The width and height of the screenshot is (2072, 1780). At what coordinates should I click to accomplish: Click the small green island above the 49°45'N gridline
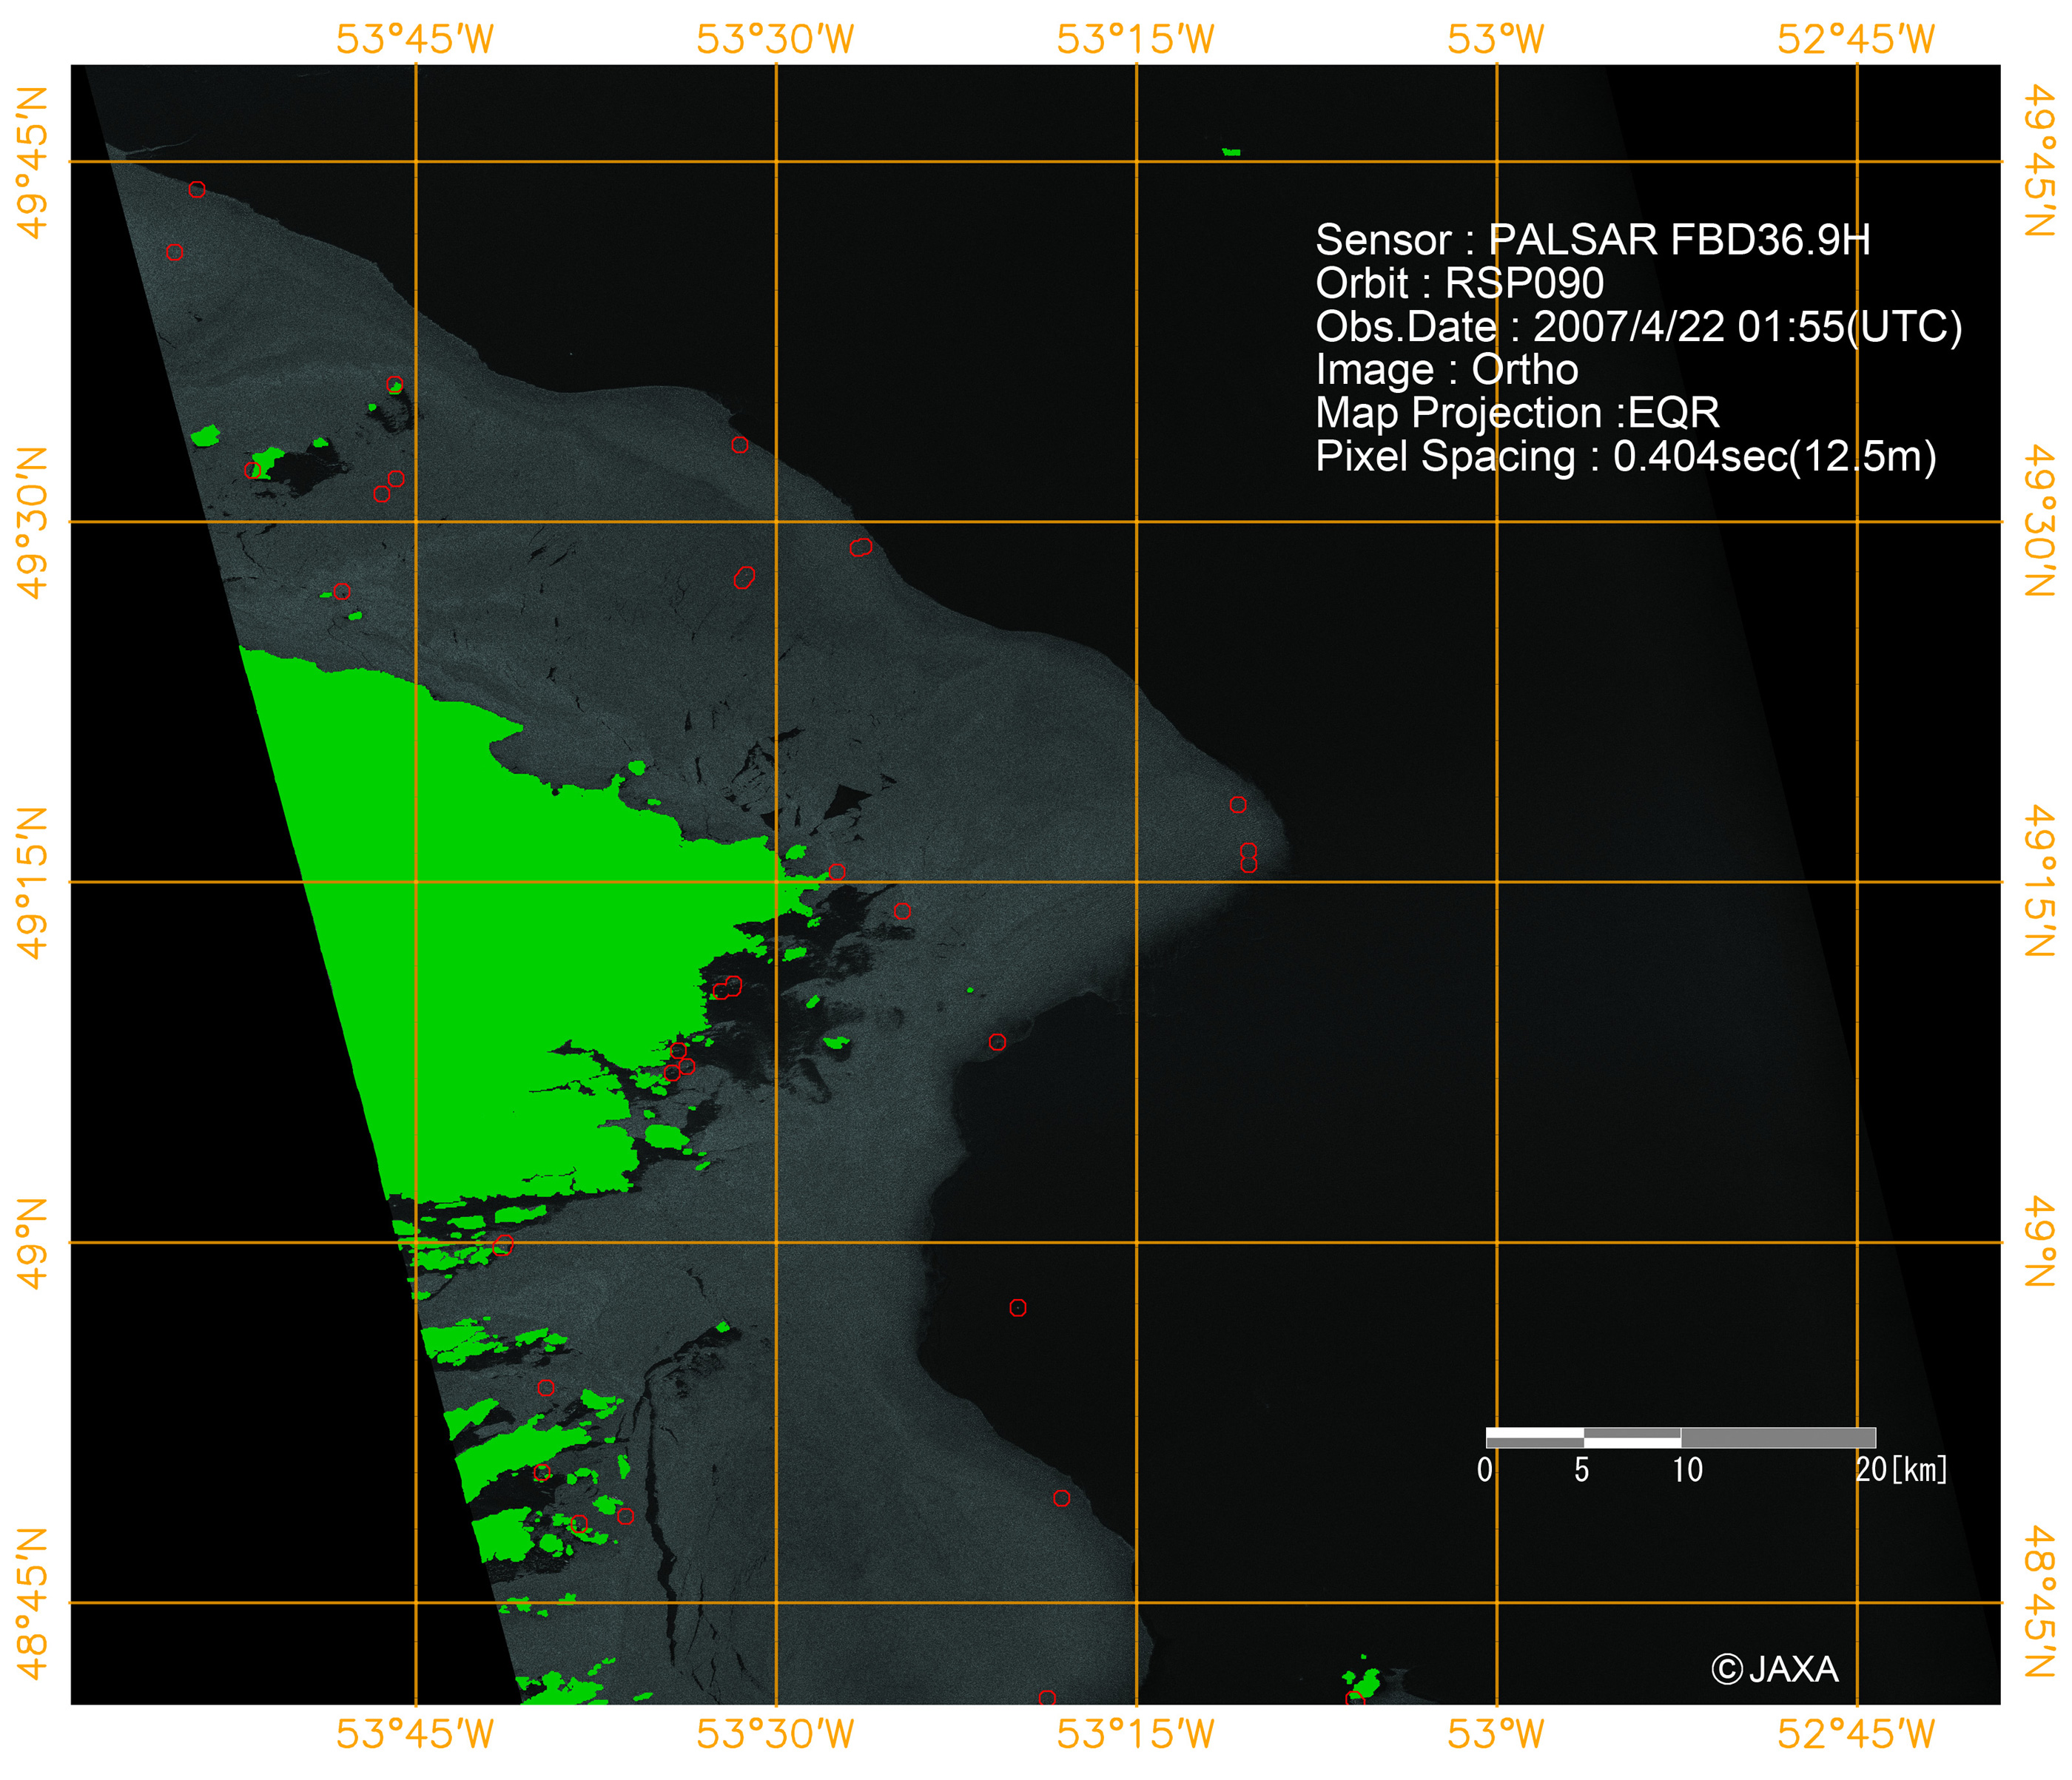pos(1231,152)
